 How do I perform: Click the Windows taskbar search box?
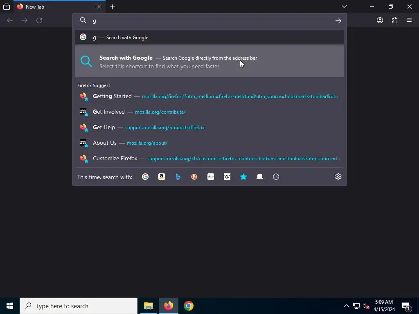coord(79,306)
